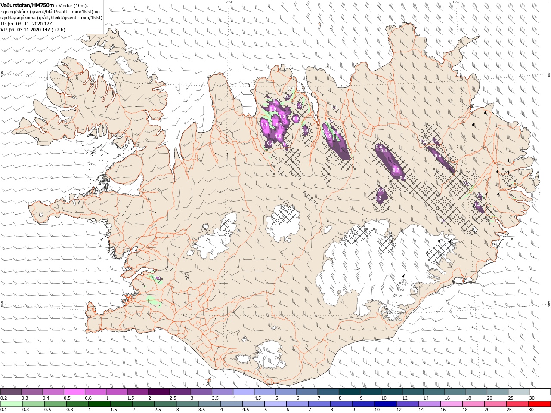This screenshot has width=551, height=413.
Task: Pick the dark teal 9 swatch in top legend row
Action: pyautogui.click(x=371, y=391)
